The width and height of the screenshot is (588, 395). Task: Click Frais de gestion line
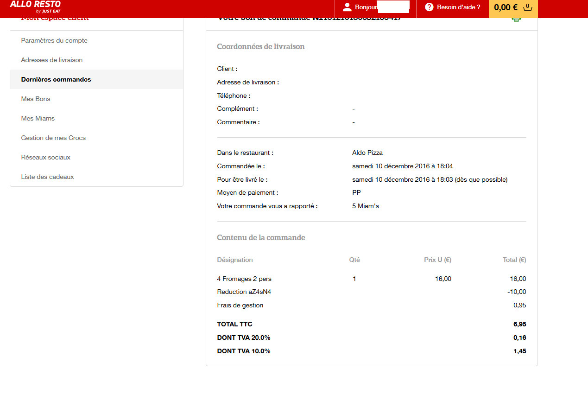240,306
